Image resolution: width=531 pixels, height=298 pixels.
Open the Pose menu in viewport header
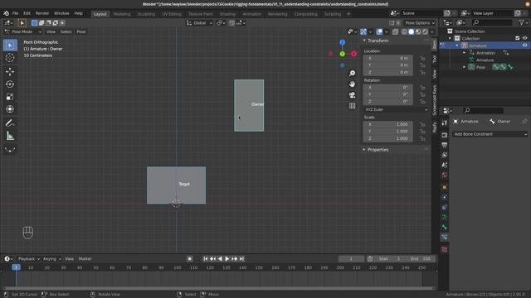coord(81,31)
